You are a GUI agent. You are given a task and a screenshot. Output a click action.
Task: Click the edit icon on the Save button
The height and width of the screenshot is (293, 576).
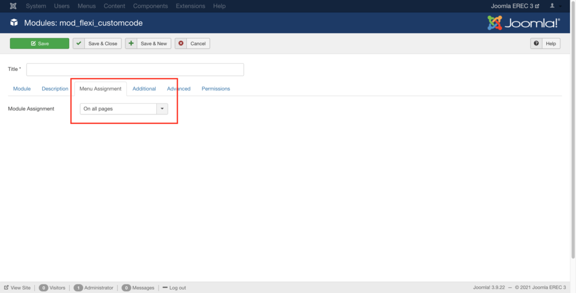33,43
